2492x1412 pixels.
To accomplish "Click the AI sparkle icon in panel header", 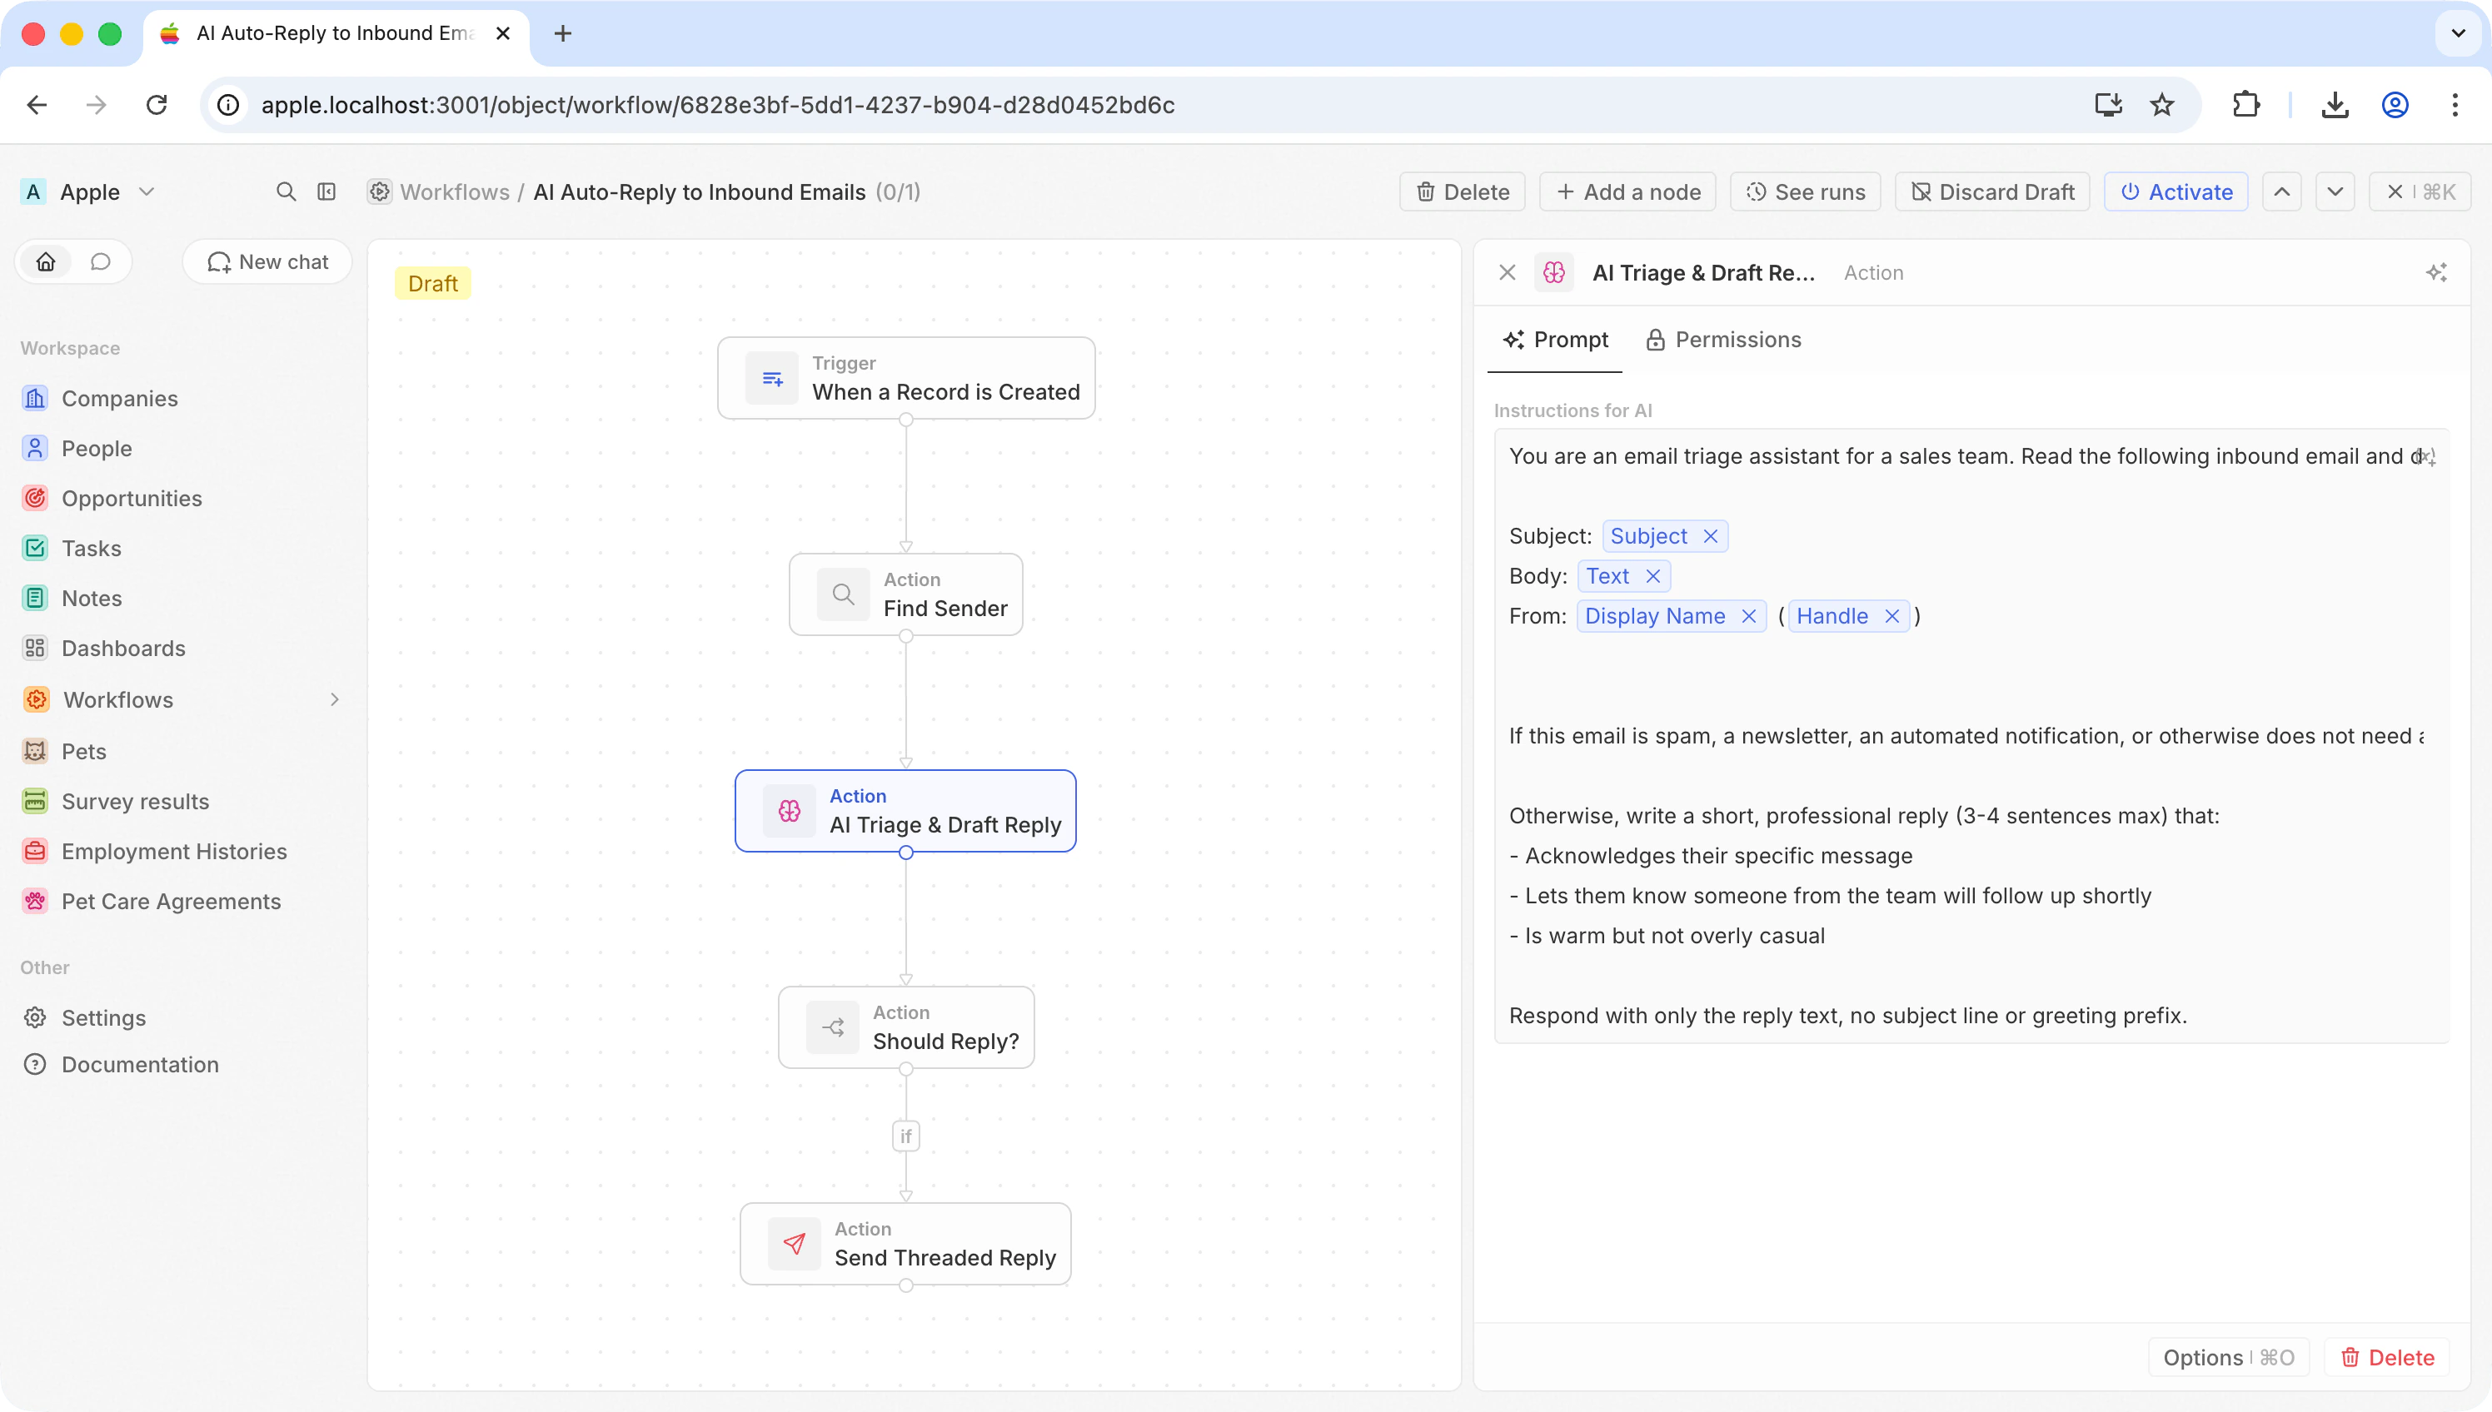I will point(2435,272).
